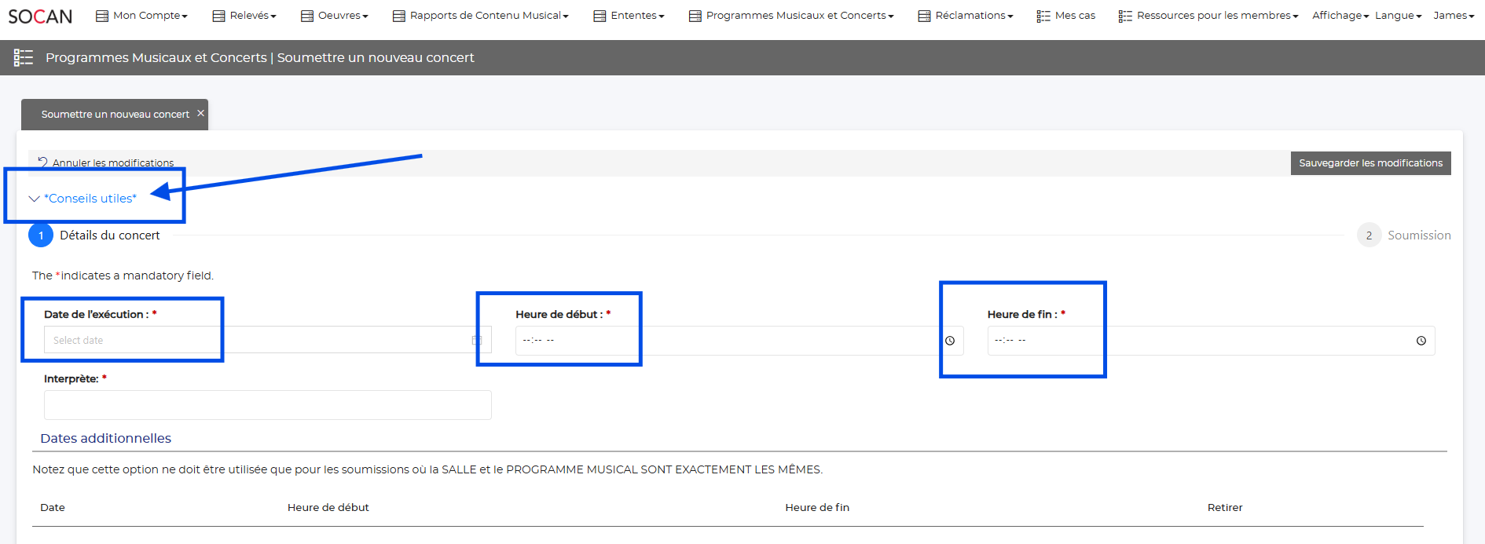The height and width of the screenshot is (544, 1485).
Task: Click the clock icon in Heure de fin
Action: point(1421,341)
